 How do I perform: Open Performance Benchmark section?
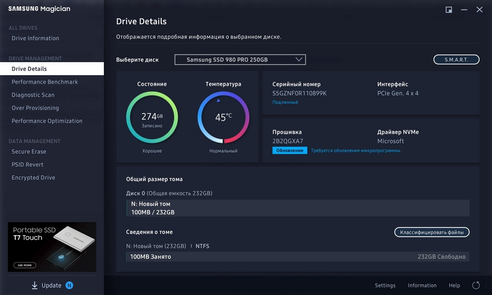pyautogui.click(x=45, y=82)
